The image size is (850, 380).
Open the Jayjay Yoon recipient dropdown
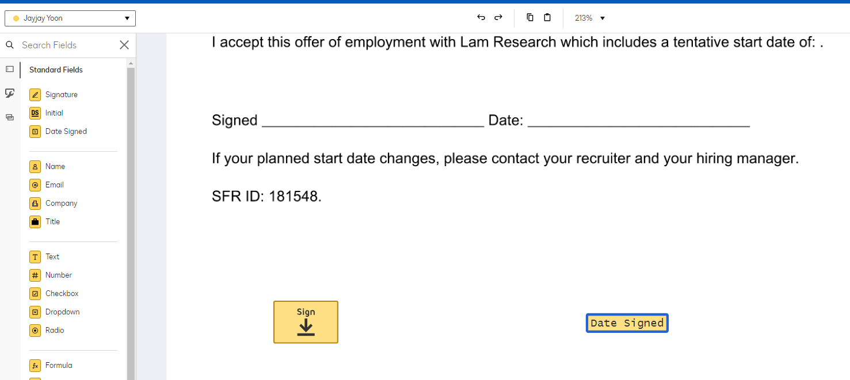click(x=70, y=18)
